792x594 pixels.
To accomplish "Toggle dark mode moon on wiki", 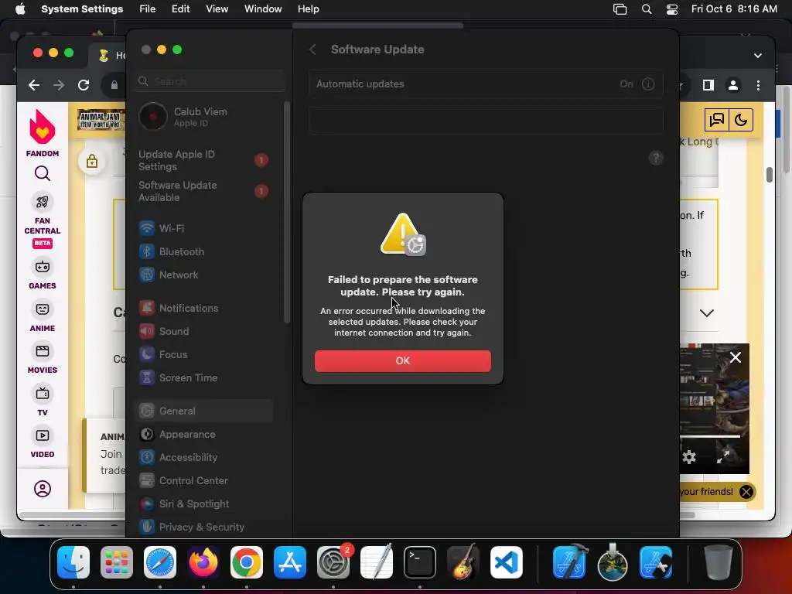I will 741,120.
